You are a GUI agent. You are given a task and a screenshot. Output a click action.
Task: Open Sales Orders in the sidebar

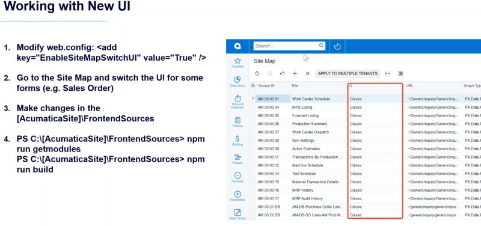(x=237, y=215)
